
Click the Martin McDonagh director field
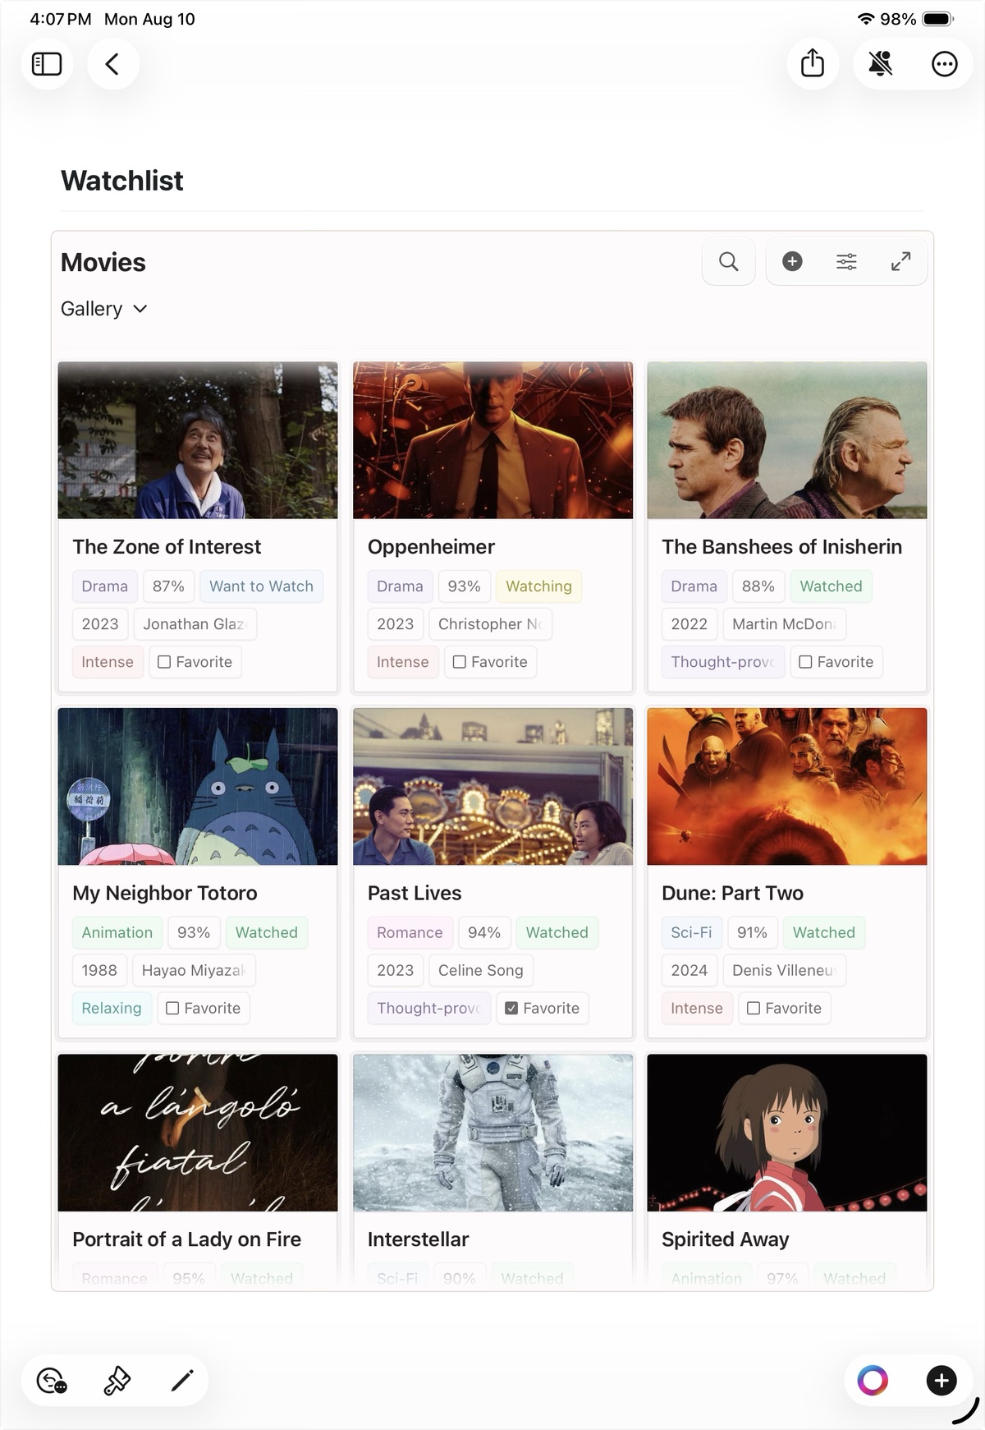(x=784, y=624)
